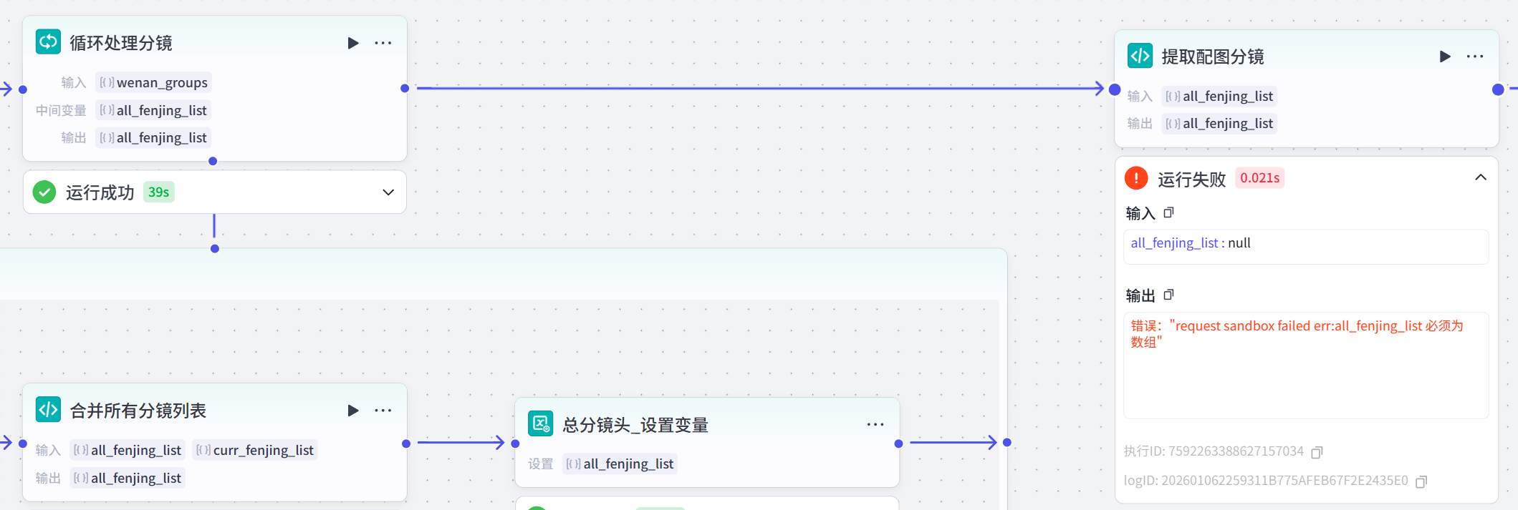Click the input port of 循环处理分镜 node
The width and height of the screenshot is (1518, 510).
pyautogui.click(x=23, y=89)
